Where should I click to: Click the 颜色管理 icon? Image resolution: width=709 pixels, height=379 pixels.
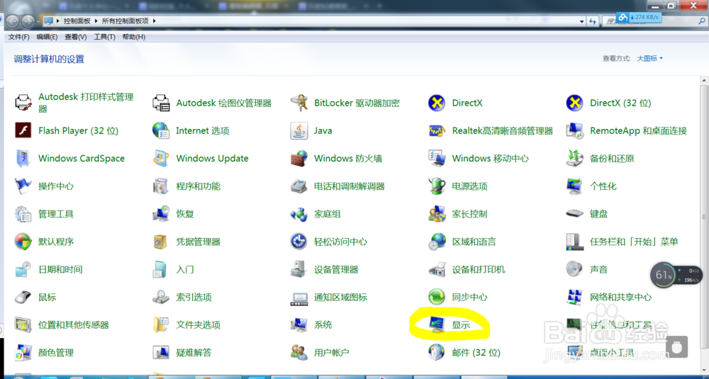point(23,353)
